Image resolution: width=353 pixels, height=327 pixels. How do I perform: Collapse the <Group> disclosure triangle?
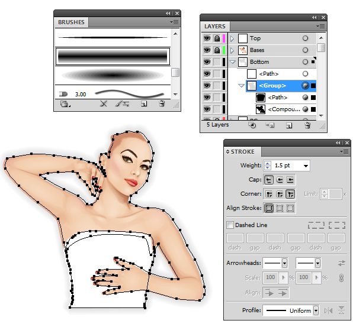[x=241, y=86]
